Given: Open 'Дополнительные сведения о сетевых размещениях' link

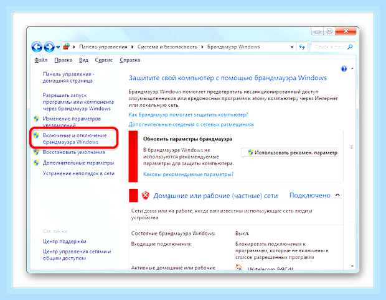Looking at the screenshot, I should tap(191, 124).
